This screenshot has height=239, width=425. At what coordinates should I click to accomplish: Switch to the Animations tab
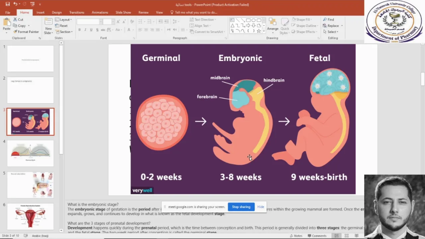(x=100, y=12)
